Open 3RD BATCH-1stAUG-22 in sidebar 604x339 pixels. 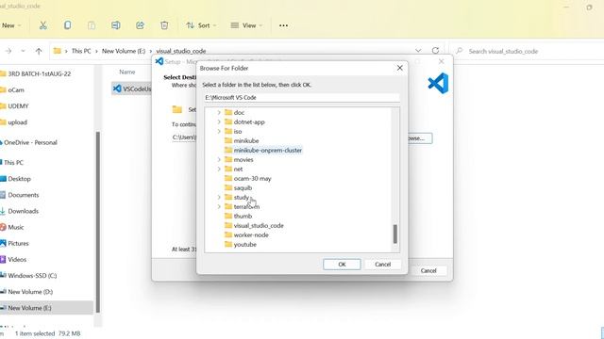pyautogui.click(x=40, y=73)
